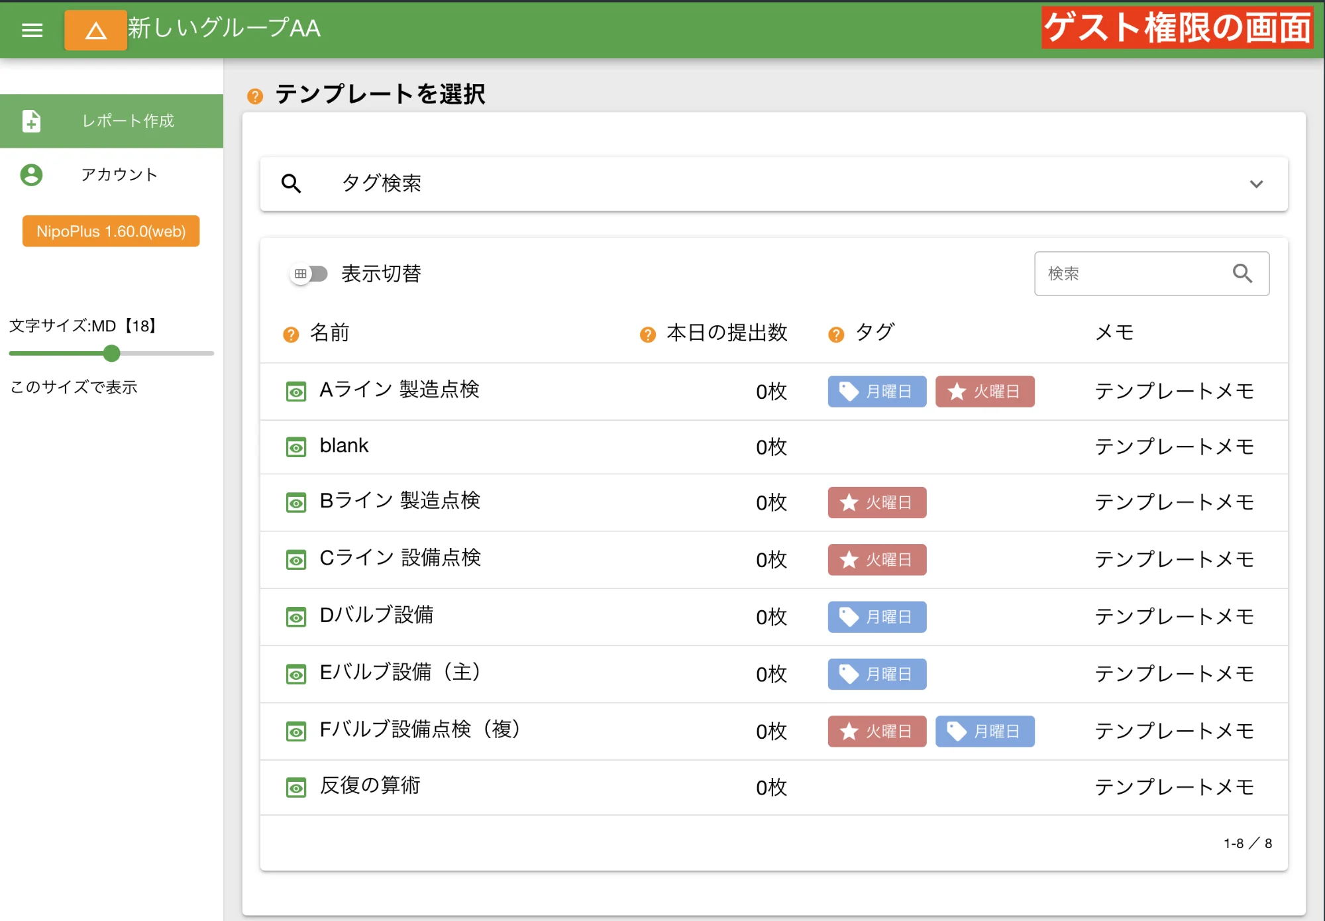The height and width of the screenshot is (921, 1325).
Task: Select the 反復の算術 template name
Action: coord(370,786)
